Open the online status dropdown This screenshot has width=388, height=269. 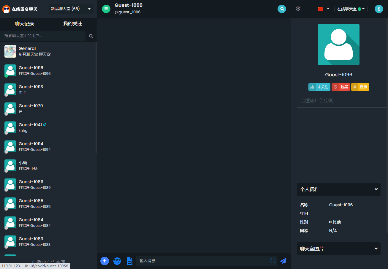pyautogui.click(x=351, y=9)
